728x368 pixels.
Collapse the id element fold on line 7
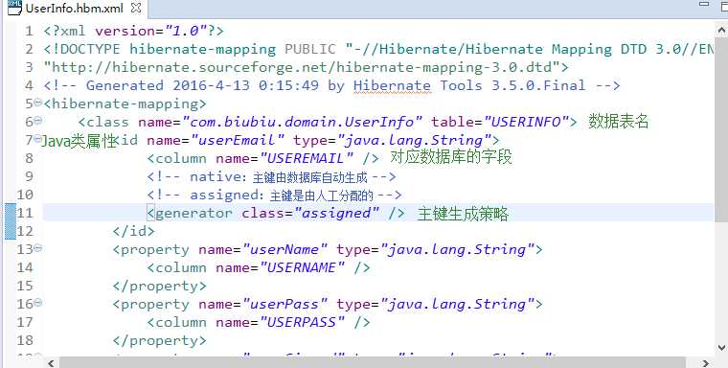38,138
